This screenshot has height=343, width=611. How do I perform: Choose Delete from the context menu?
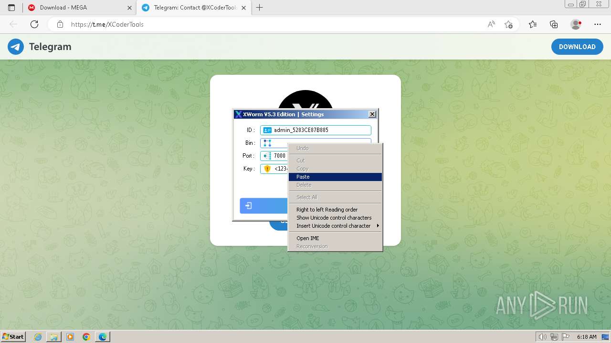click(335, 185)
